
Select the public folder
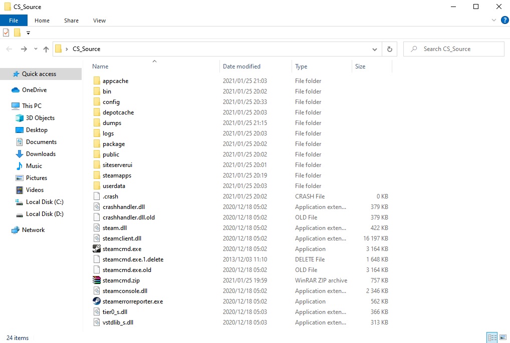point(111,154)
